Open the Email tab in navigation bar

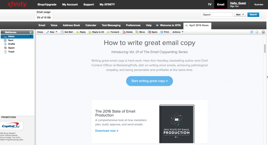[42, 25]
